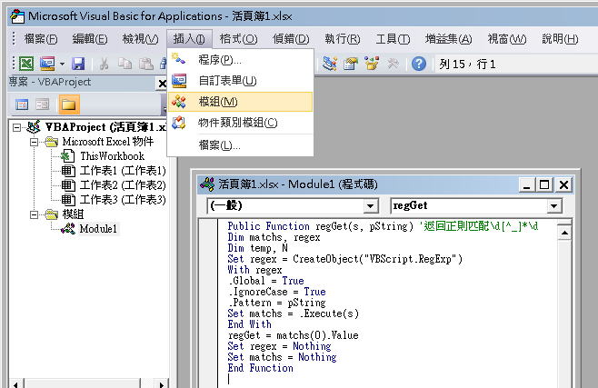Click the View Code icon in Project panel

click(22, 104)
